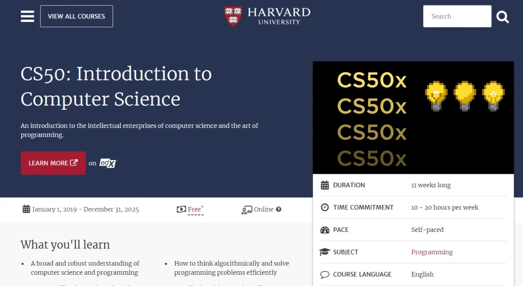
Task: Click the Pace gauge icon
Action: pos(325,230)
